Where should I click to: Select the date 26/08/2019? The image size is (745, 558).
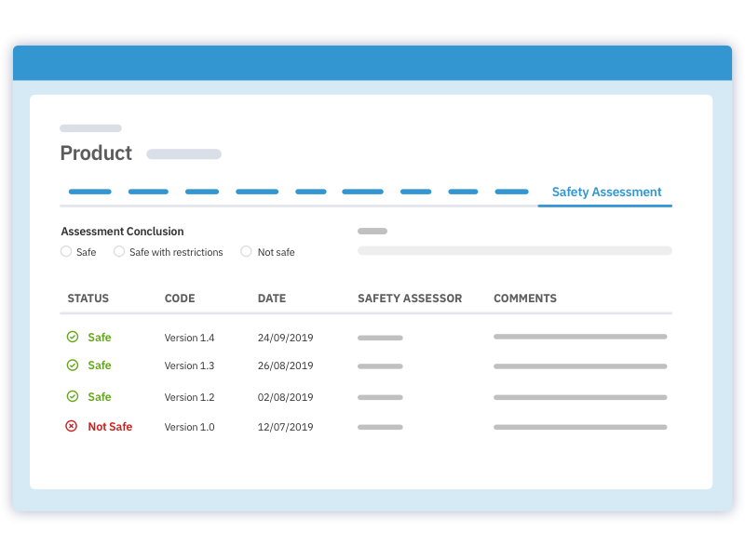pyautogui.click(x=285, y=365)
